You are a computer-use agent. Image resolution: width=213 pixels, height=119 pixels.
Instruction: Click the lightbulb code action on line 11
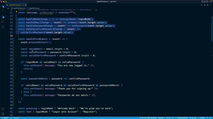point(16,12)
